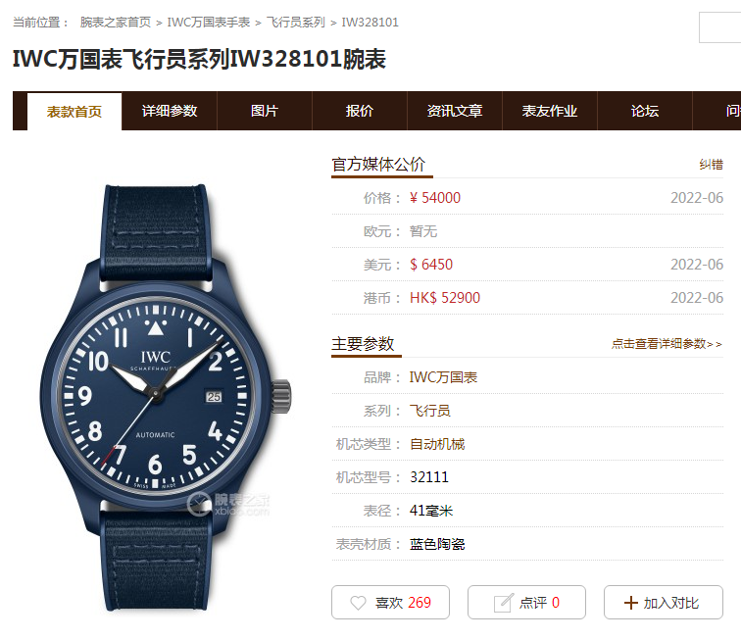Open the 详细参数 tab
Viewport: 741px width, 640px height.
click(x=170, y=111)
